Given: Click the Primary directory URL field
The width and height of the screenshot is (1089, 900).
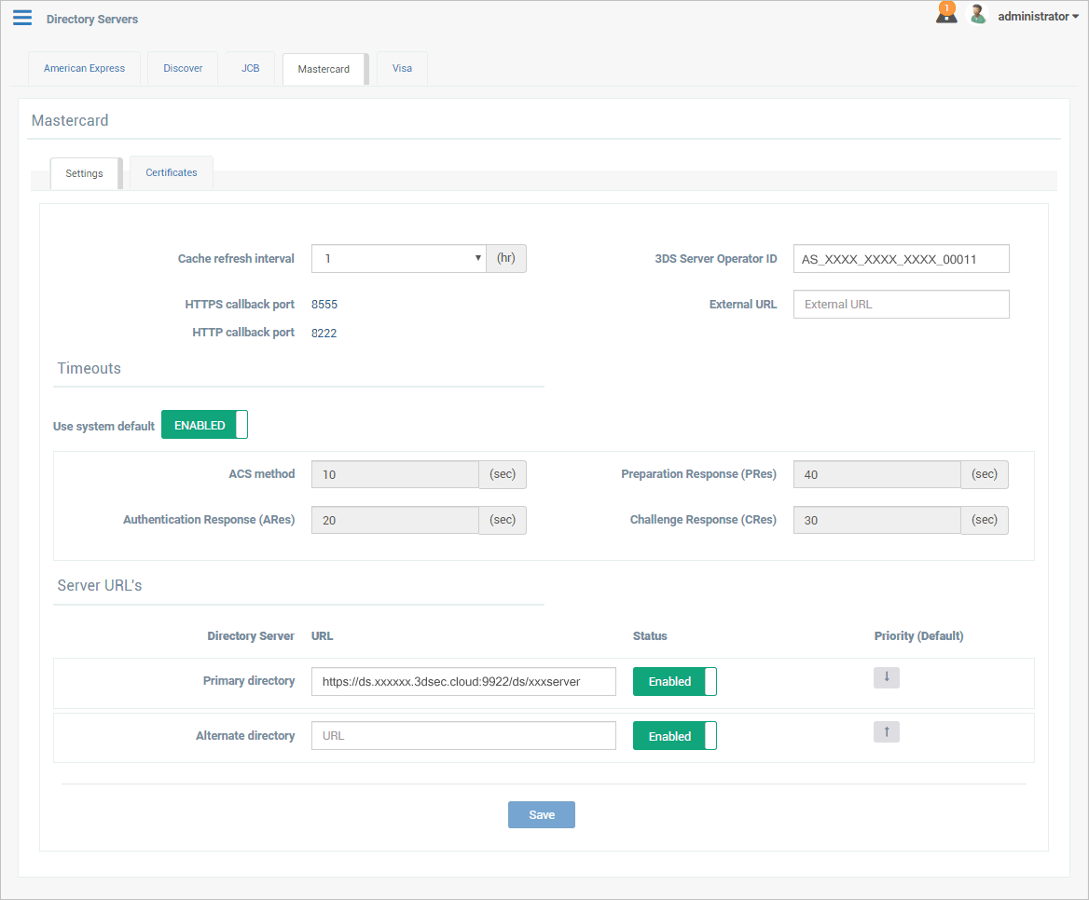Looking at the screenshot, I should point(463,681).
